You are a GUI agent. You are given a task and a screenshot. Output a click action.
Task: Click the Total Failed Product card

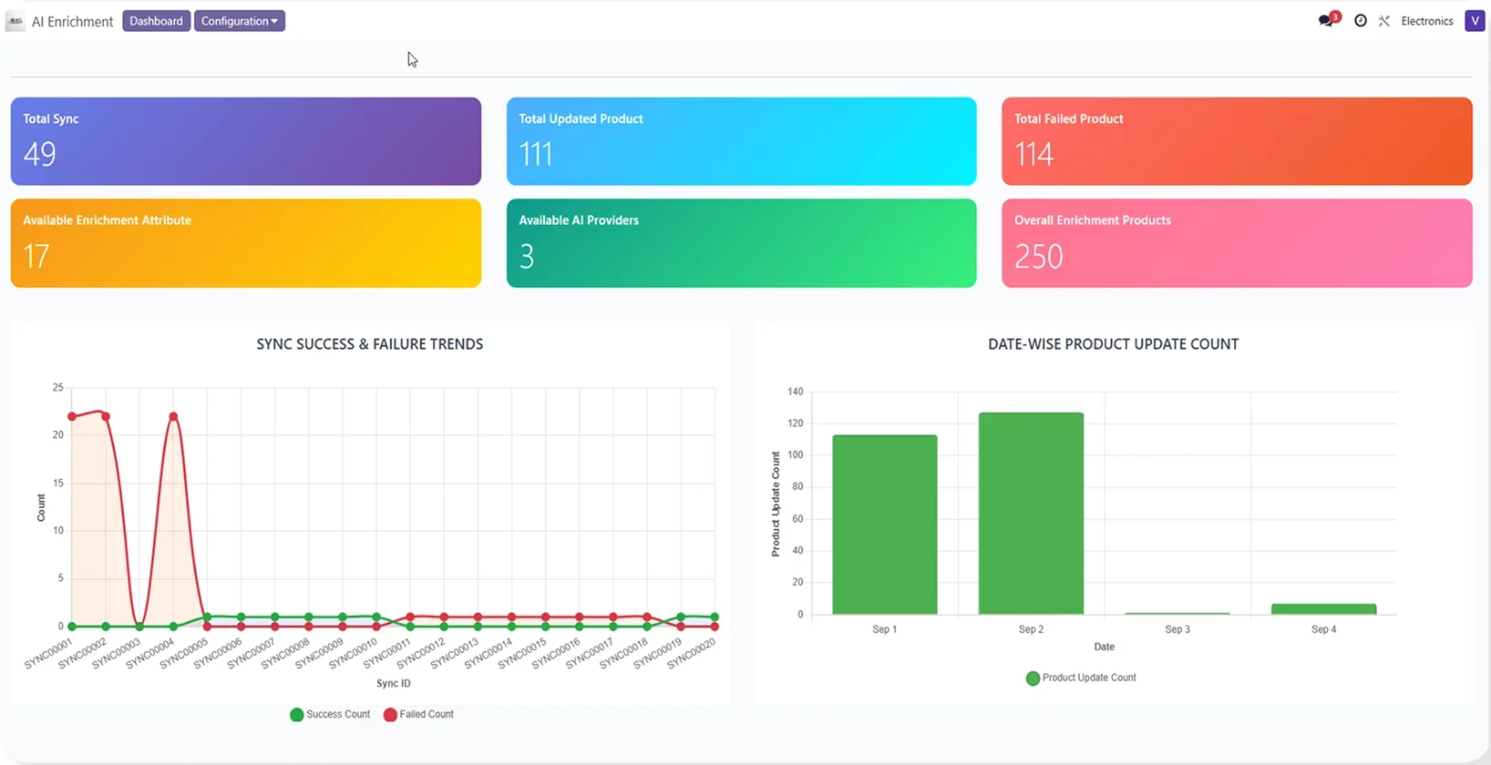pos(1237,141)
